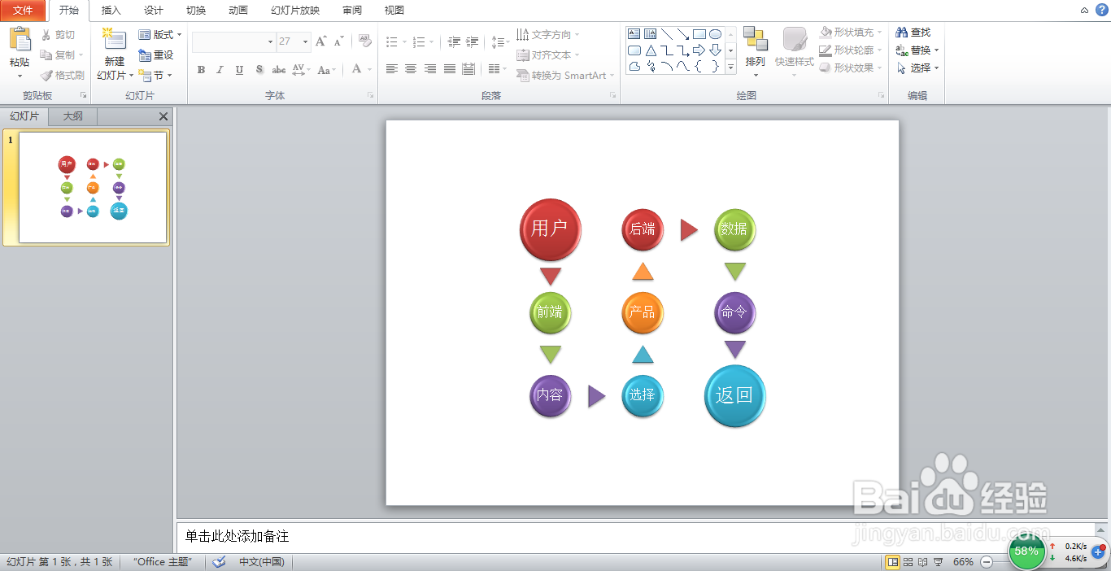Start Slide Show from status bar icon
1111x571 pixels.
tap(938, 562)
